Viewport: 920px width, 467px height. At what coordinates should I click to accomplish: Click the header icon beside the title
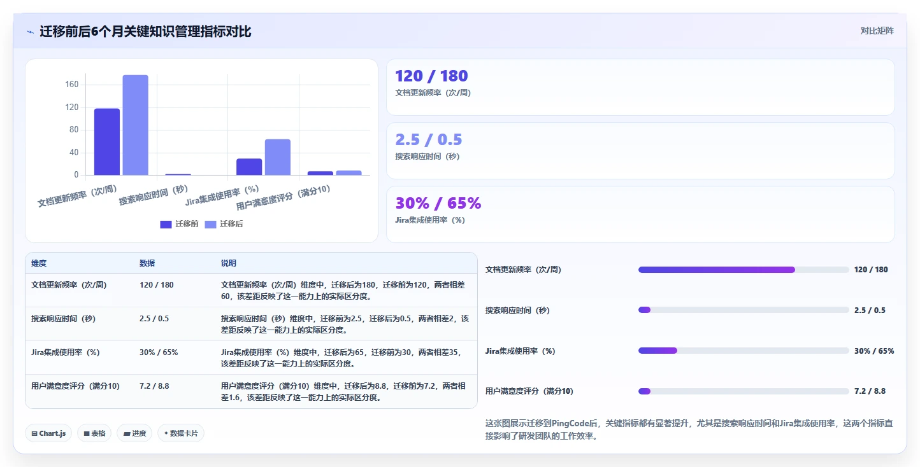(x=31, y=32)
